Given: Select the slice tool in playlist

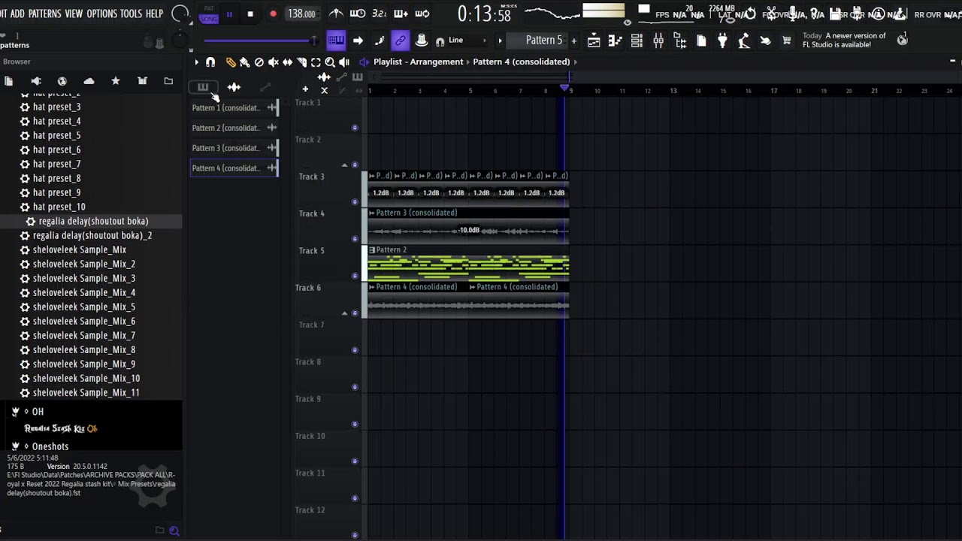Looking at the screenshot, I should point(301,62).
